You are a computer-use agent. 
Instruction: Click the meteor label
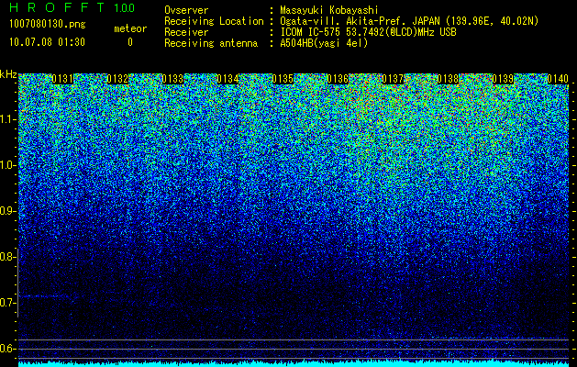[x=130, y=28]
